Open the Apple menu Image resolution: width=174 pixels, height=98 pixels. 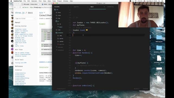point(11,1)
